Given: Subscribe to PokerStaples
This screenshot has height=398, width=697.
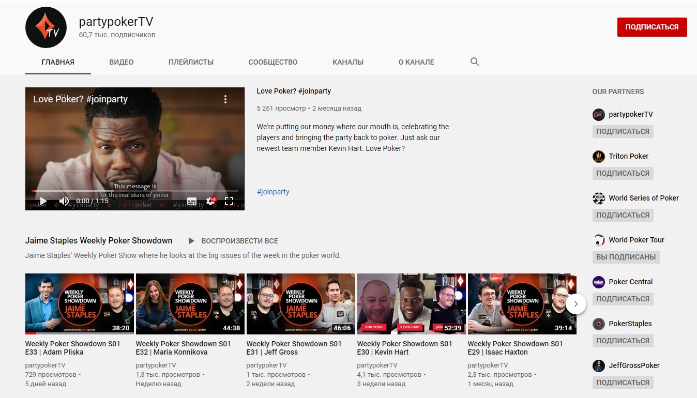Looking at the screenshot, I should click(x=623, y=341).
